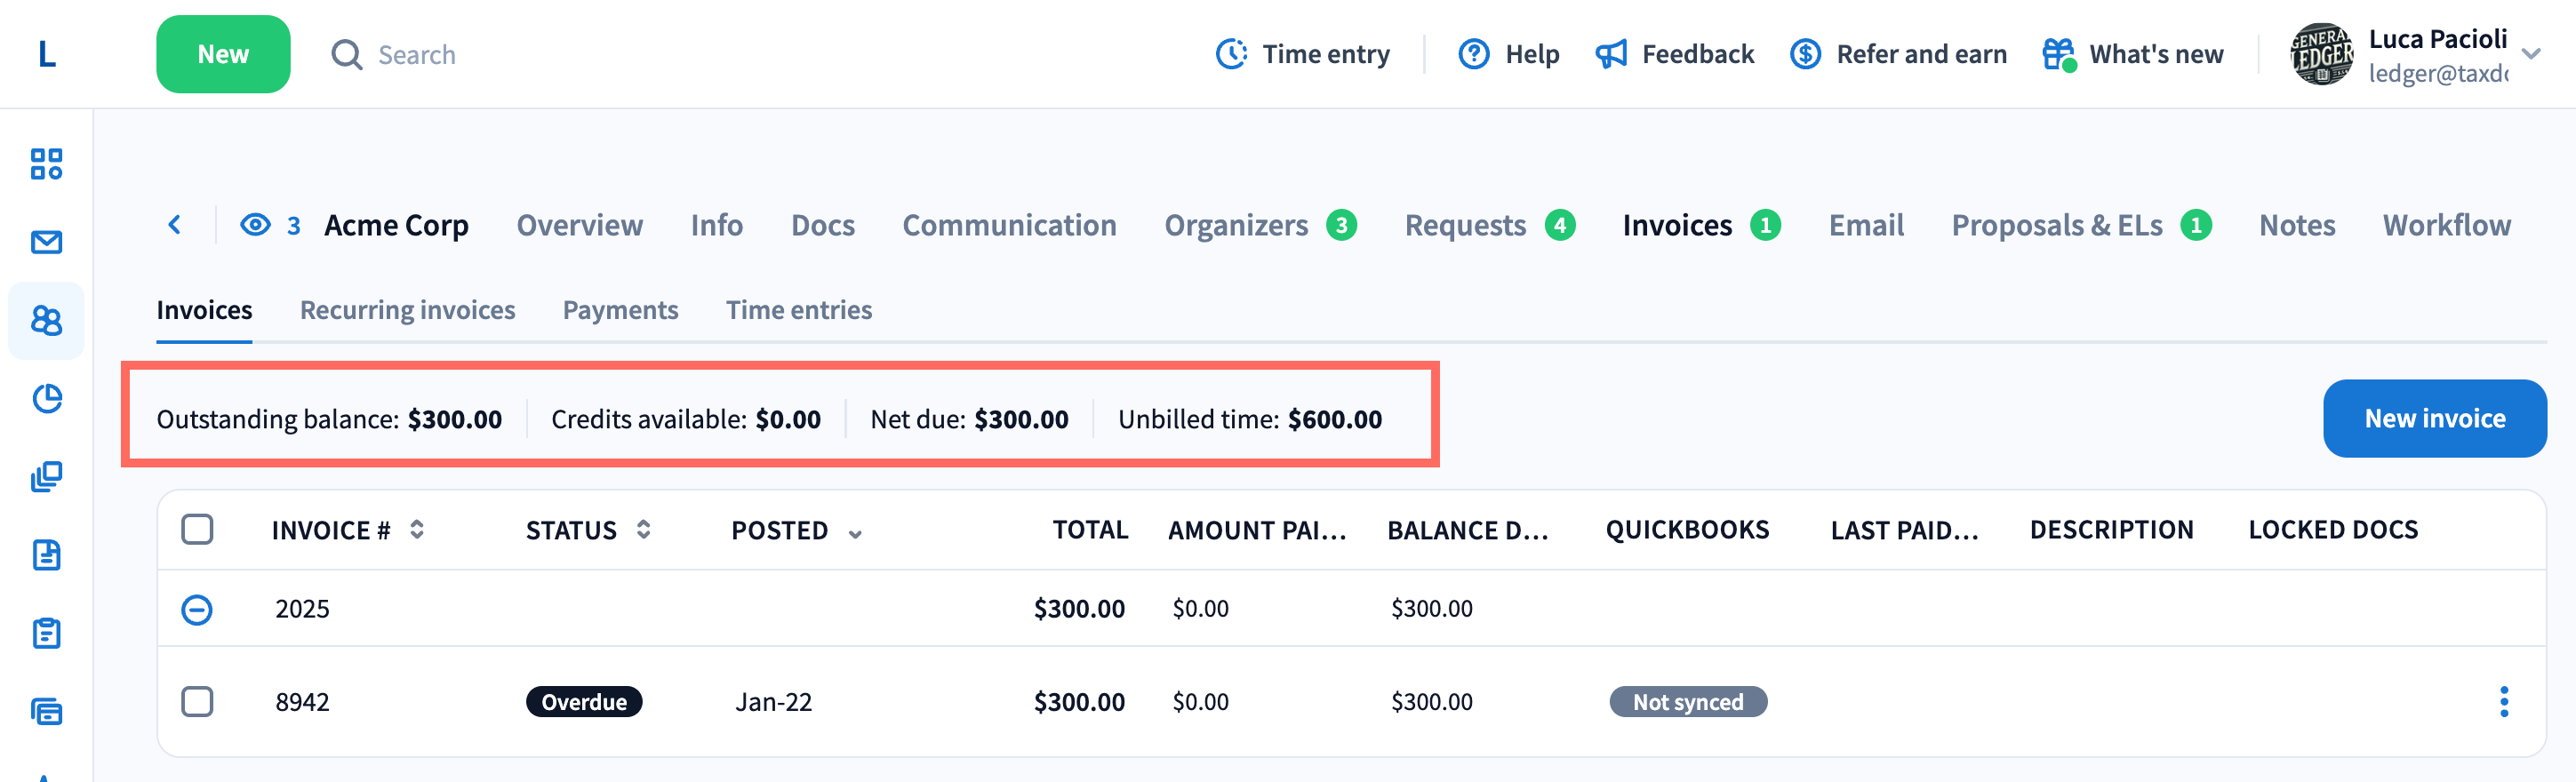
Task: Click the Time entry clock icon
Action: coord(1231,54)
